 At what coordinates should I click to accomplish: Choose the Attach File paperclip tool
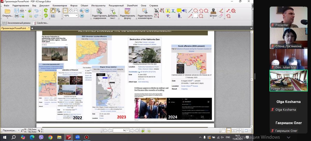(x=179, y=16)
